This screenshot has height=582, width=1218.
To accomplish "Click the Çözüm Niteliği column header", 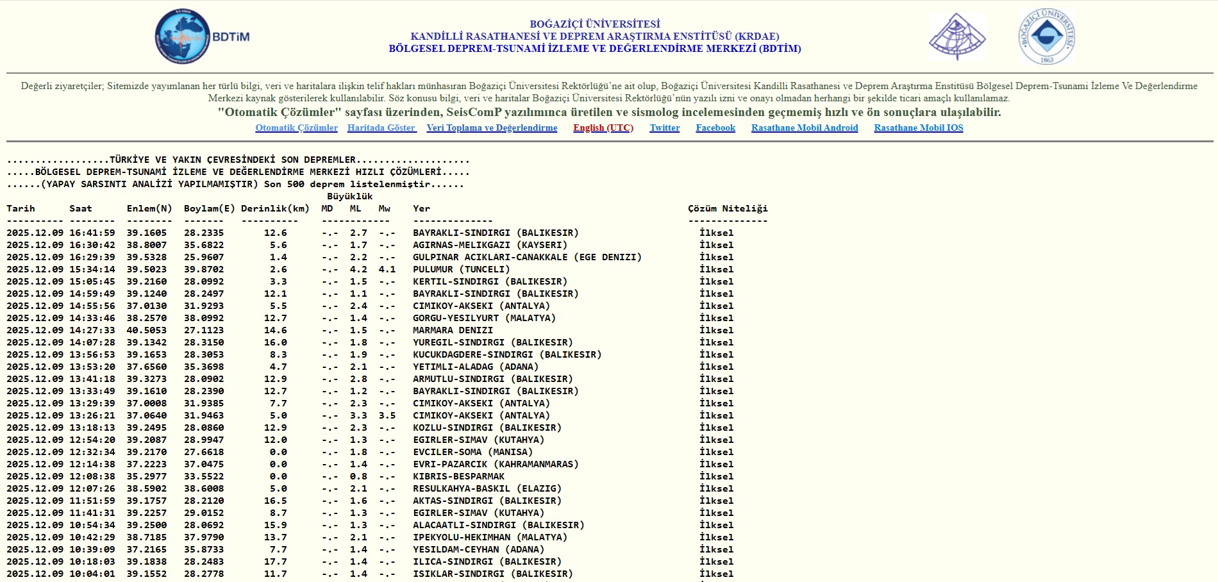I will [727, 208].
